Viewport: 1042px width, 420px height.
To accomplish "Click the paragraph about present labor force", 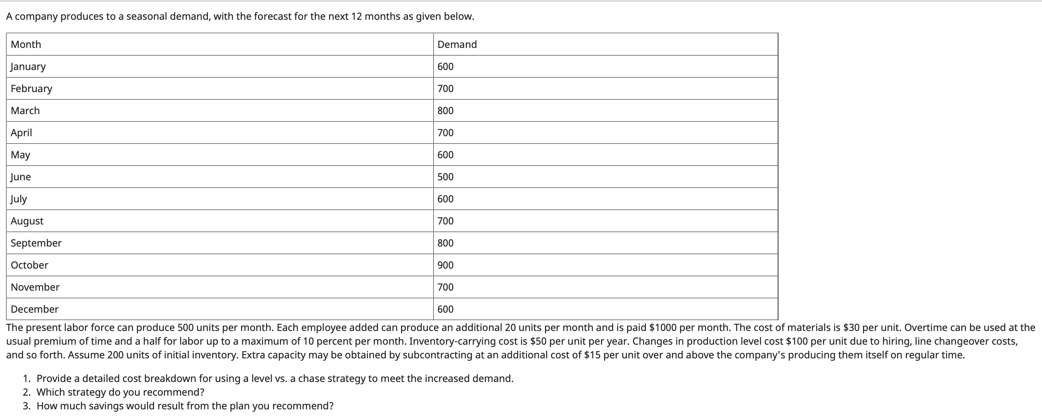I will [x=521, y=341].
